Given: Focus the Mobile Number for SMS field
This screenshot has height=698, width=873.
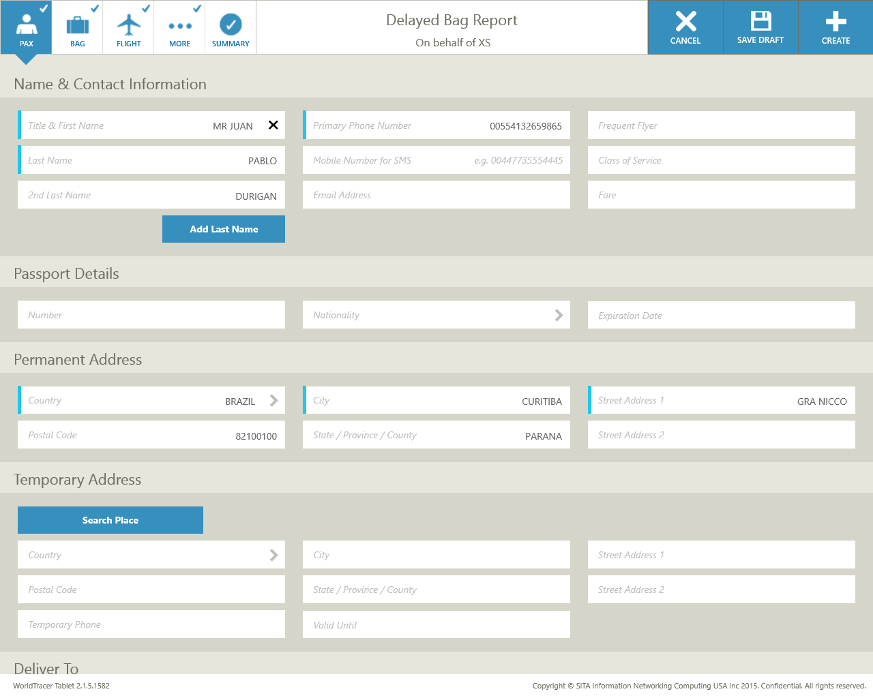Looking at the screenshot, I should click(436, 160).
